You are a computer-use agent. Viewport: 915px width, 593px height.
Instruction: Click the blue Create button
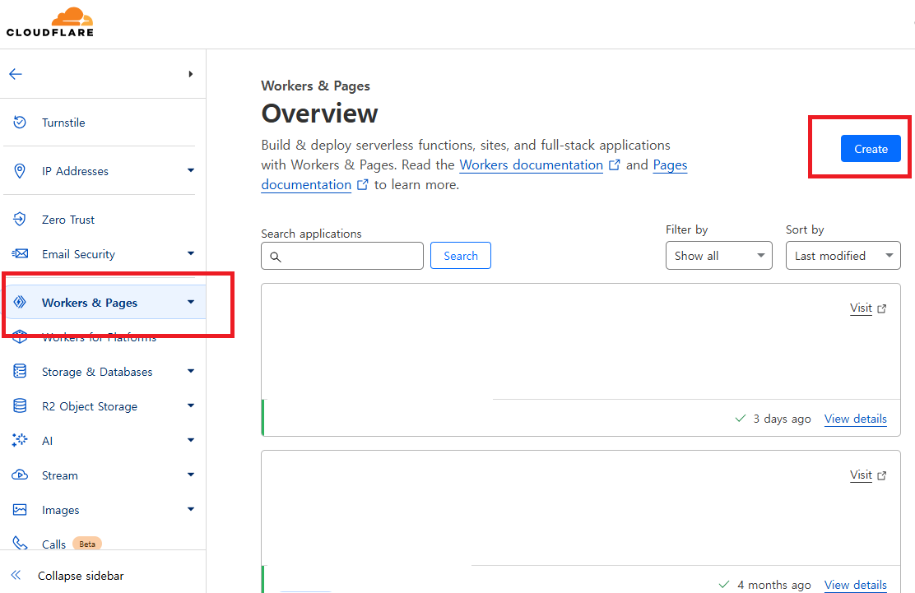point(871,149)
